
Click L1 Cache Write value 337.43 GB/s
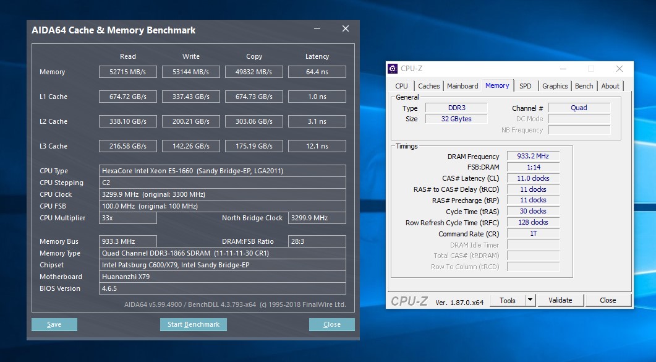(191, 97)
